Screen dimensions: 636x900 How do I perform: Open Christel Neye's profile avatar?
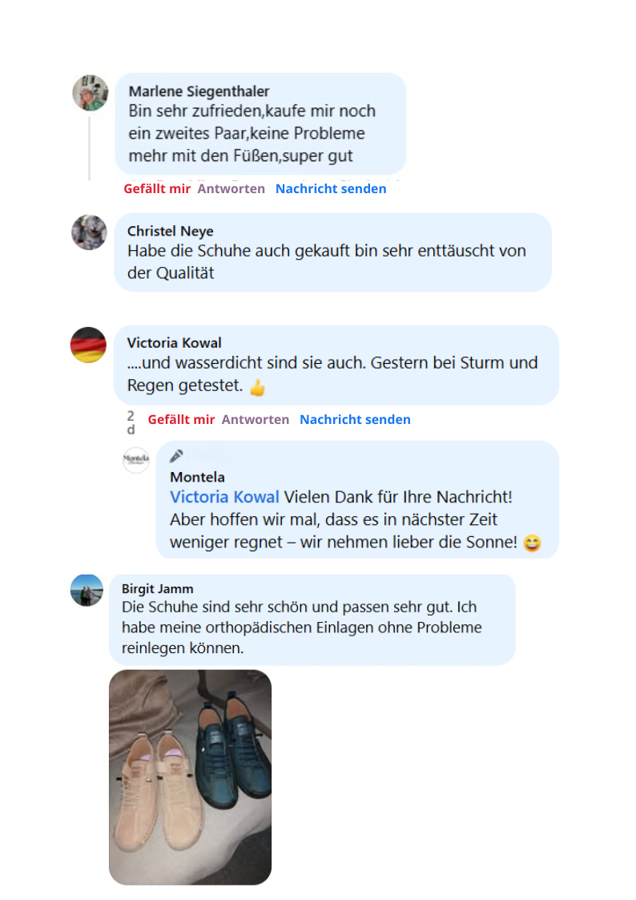pos(89,232)
